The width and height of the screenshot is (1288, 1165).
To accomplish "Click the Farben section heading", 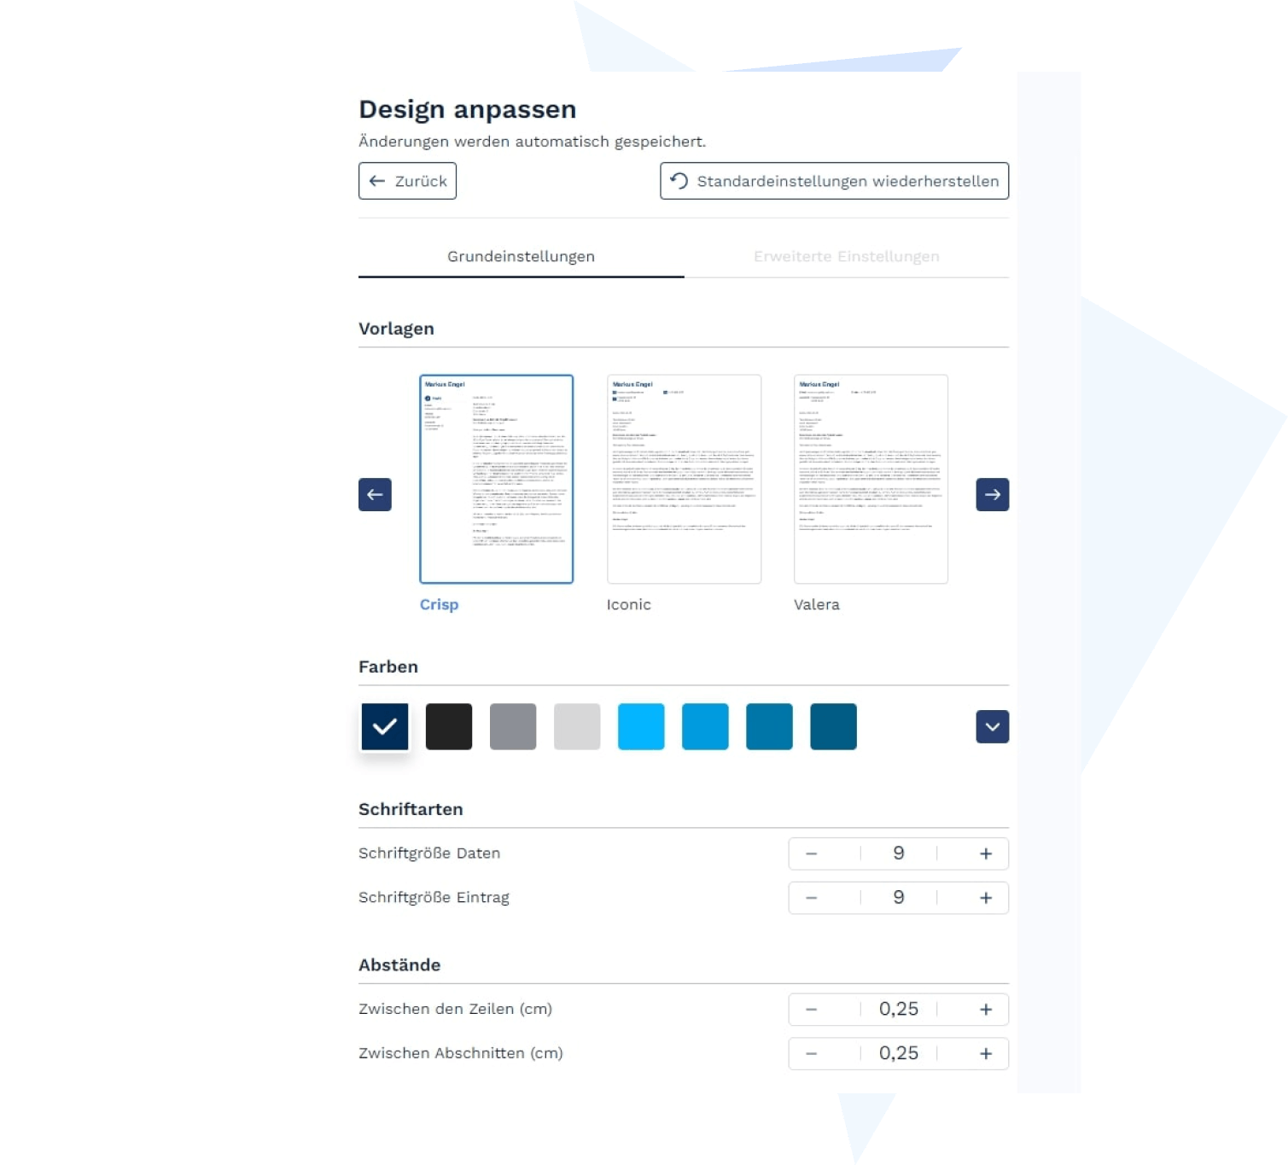I will [x=388, y=667].
